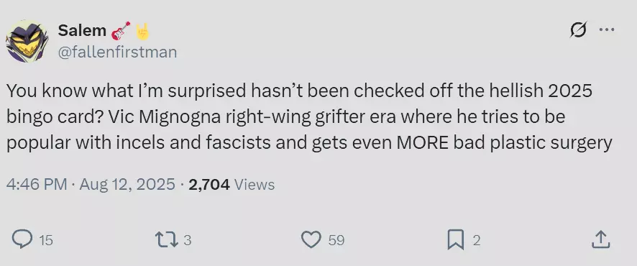Viewport: 637px width, 266px height.
Task: Click the 4:46 PM timestamp
Action: pyautogui.click(x=37, y=184)
